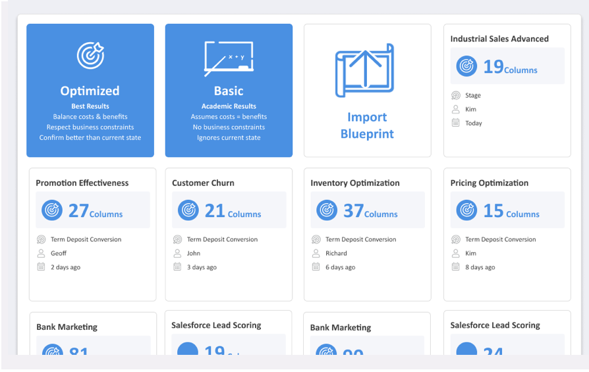Open the Customer Churn blueprint title
The height and width of the screenshot is (372, 589).
click(203, 183)
